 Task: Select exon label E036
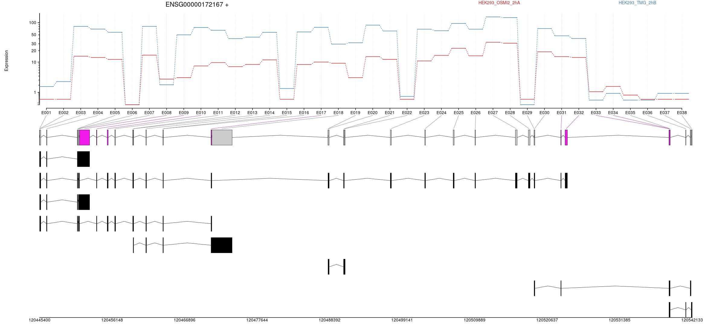(647, 113)
